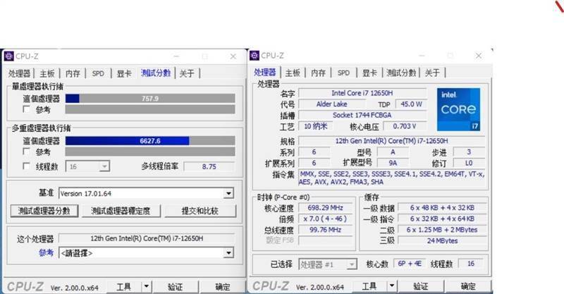Click the 測試處理器穩定度 stress test button

coord(121,211)
